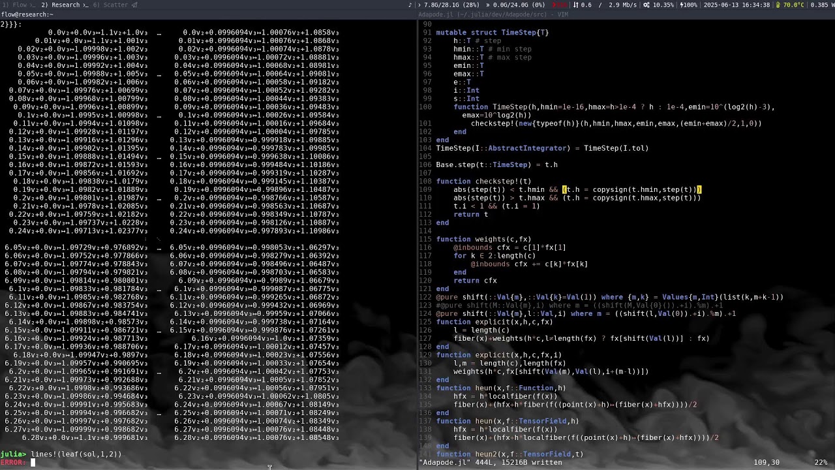The height and width of the screenshot is (470, 835).
Task: Click the battery bolt icon at 100%
Action: point(682,5)
